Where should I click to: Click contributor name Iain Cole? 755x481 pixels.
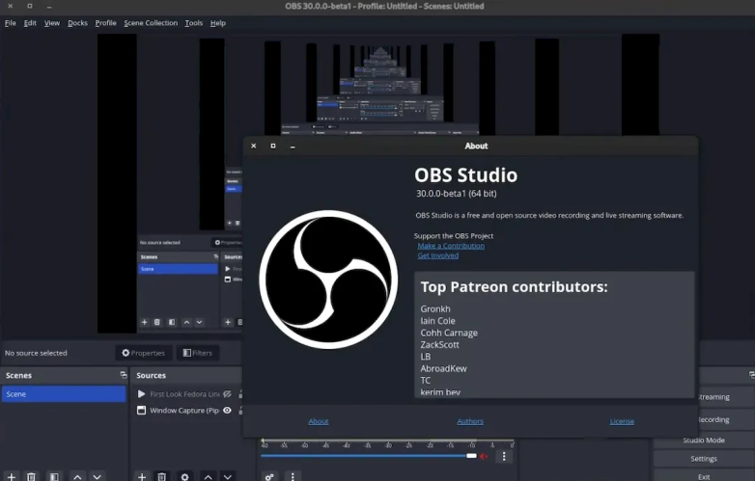(x=437, y=321)
